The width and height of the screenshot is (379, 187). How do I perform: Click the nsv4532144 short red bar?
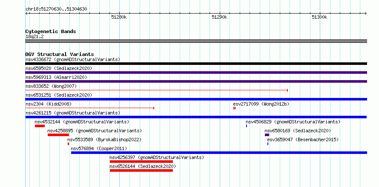point(40,126)
